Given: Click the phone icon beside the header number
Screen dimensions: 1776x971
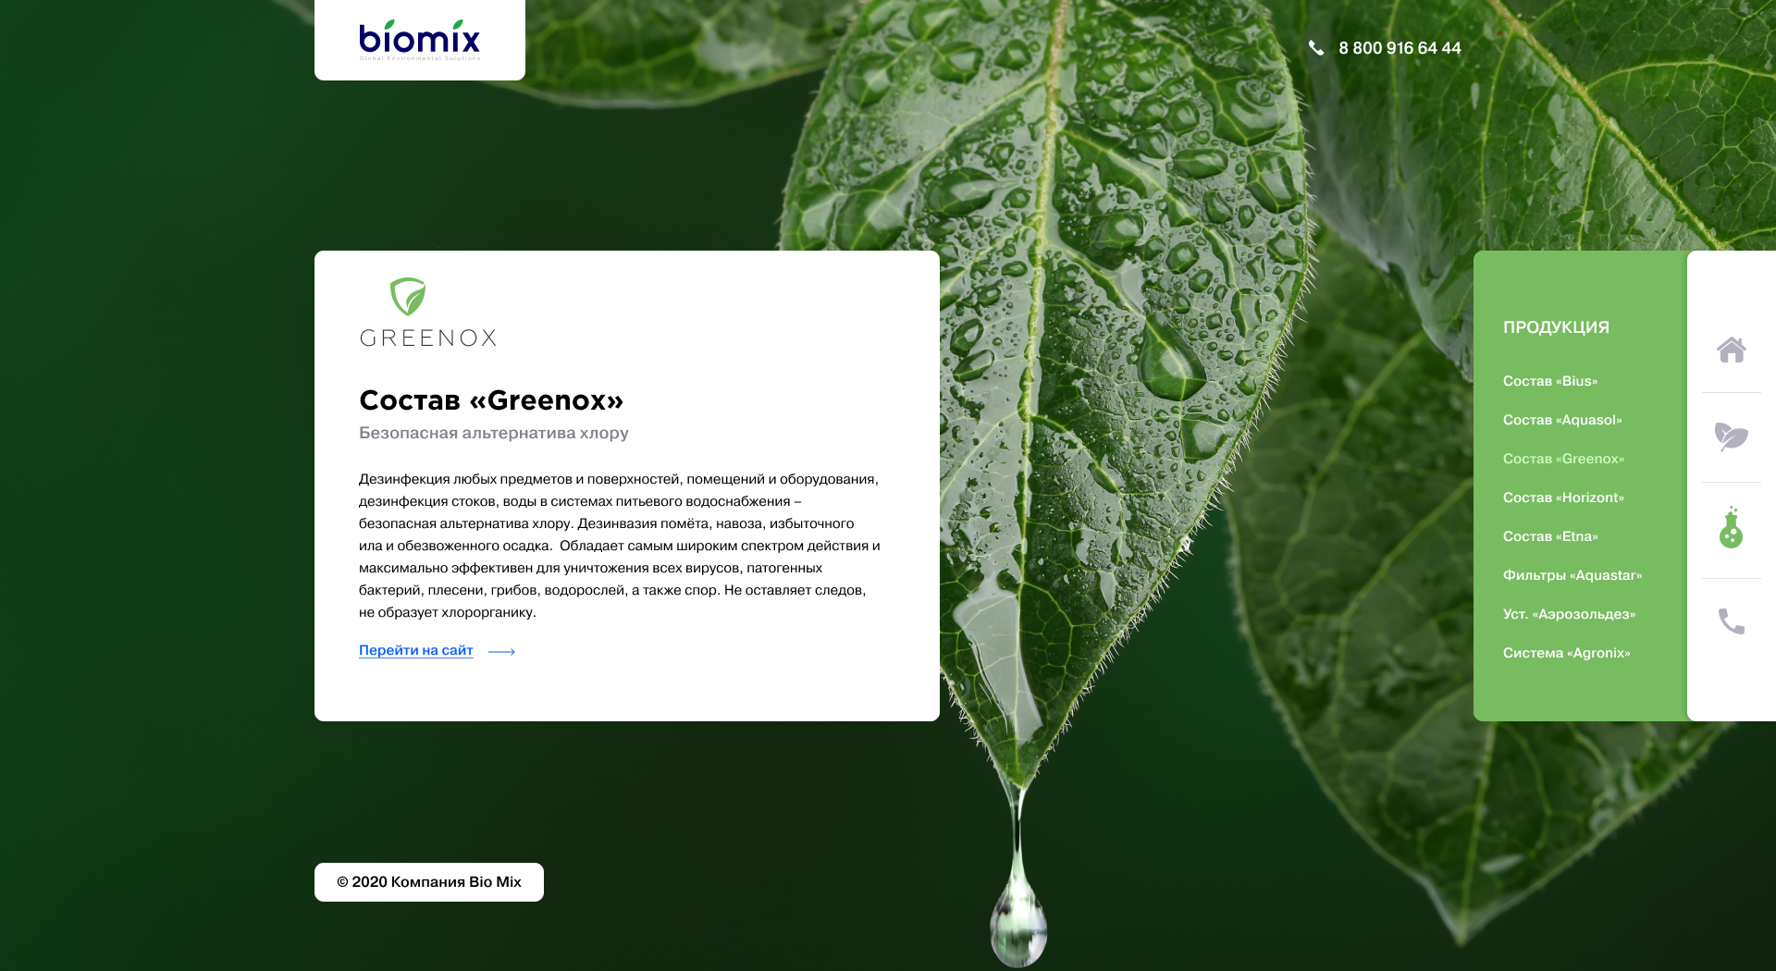Looking at the screenshot, I should point(1316,48).
